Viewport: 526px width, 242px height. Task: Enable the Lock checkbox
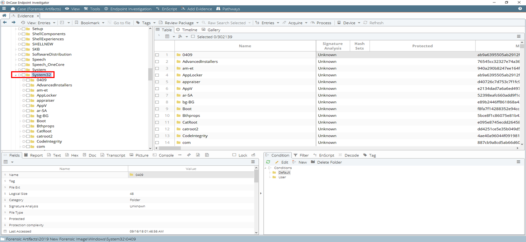(234, 155)
